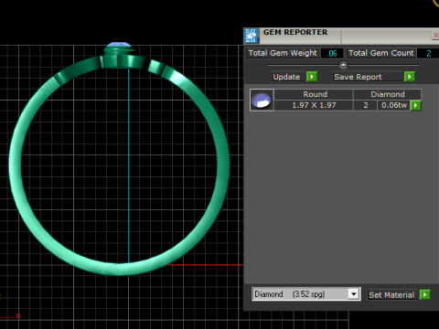Close the Gem Reporter panel
The height and width of the screenshot is (329, 439).
(x=435, y=36)
